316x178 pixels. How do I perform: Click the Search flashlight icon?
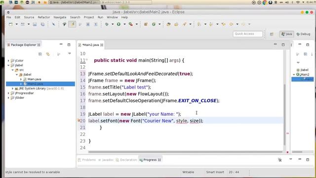[x=184, y=24]
